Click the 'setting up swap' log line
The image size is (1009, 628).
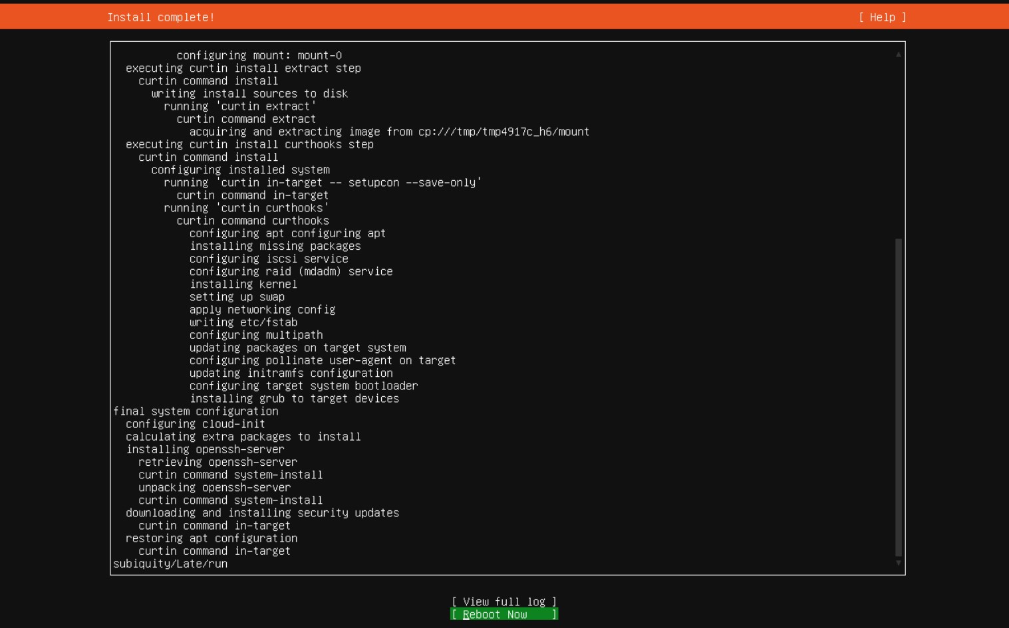237,297
